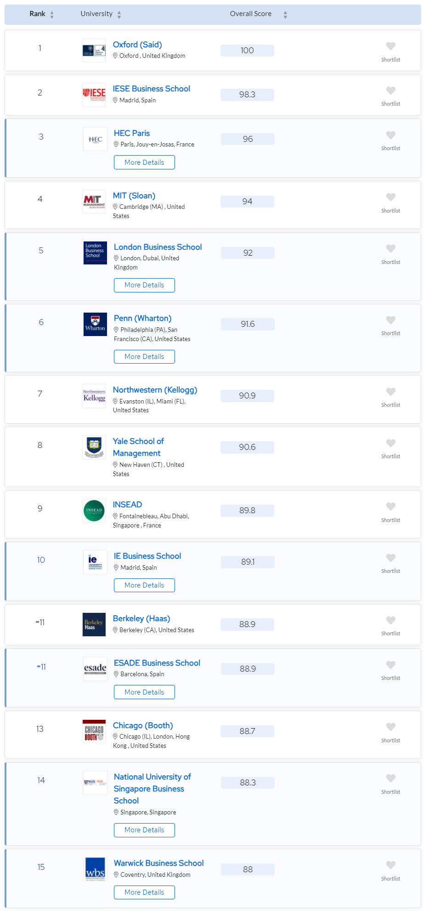Open More Details for Warwick Business School
428x914 pixels.
click(x=144, y=892)
